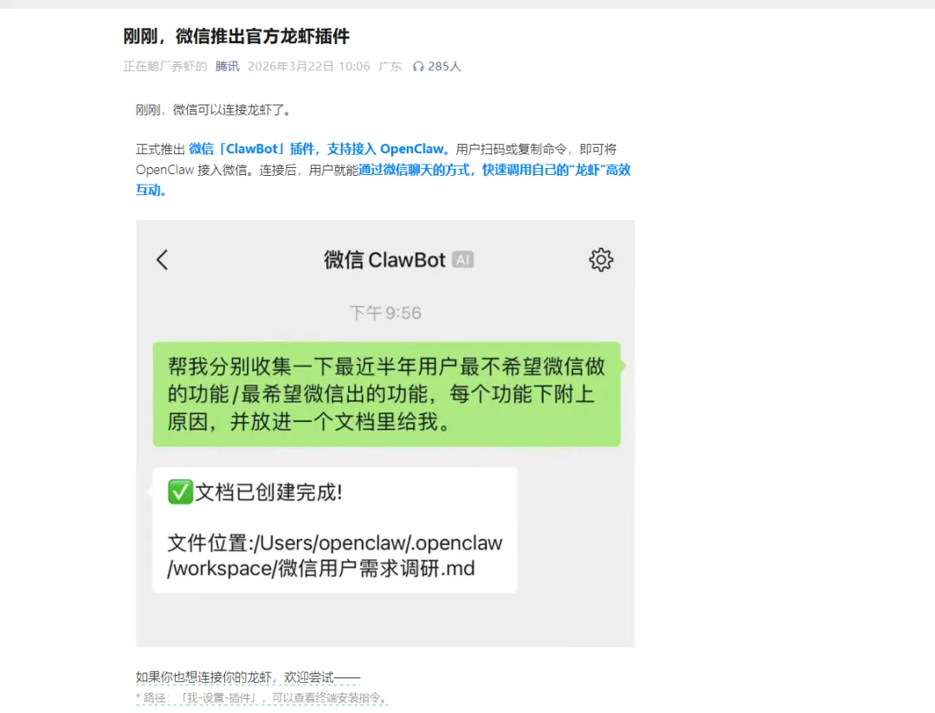Click the publish date 2026年3月22日

coord(291,66)
